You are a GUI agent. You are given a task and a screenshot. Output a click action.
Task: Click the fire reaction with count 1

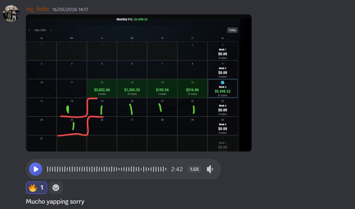click(37, 188)
